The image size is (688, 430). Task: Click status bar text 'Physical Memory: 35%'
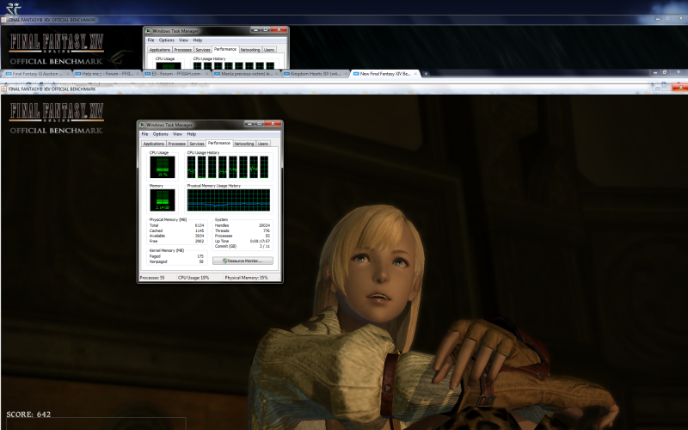[246, 278]
